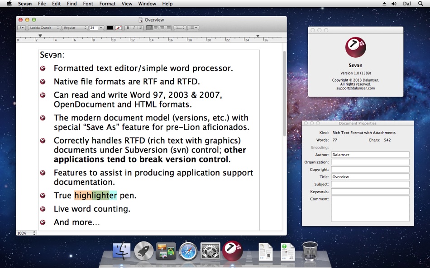The width and height of the screenshot is (430, 268).
Task: Open the Trash in the Dock
Action: (x=310, y=251)
